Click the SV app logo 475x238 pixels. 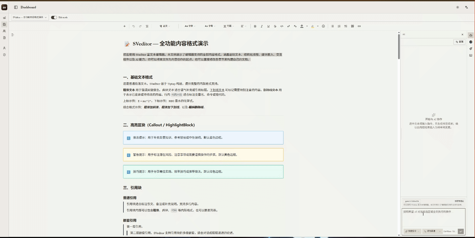click(4, 7)
